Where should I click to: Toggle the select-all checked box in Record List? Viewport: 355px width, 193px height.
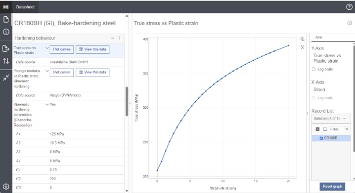click(x=317, y=129)
